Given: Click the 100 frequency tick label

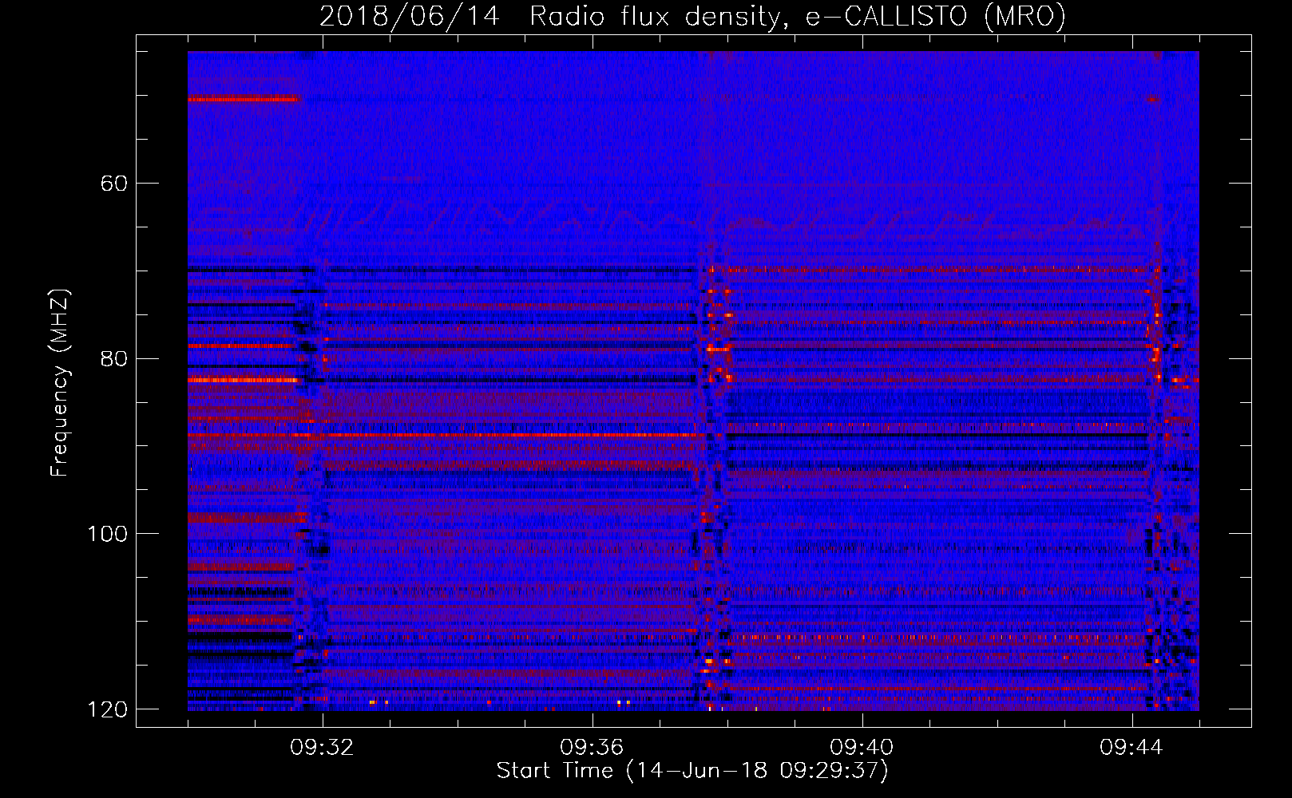Looking at the screenshot, I should coord(107,534).
